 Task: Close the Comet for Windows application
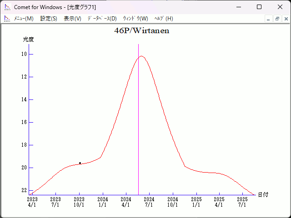click(x=280, y=7)
